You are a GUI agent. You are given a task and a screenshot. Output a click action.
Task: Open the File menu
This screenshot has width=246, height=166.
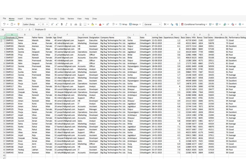pos(4,18)
